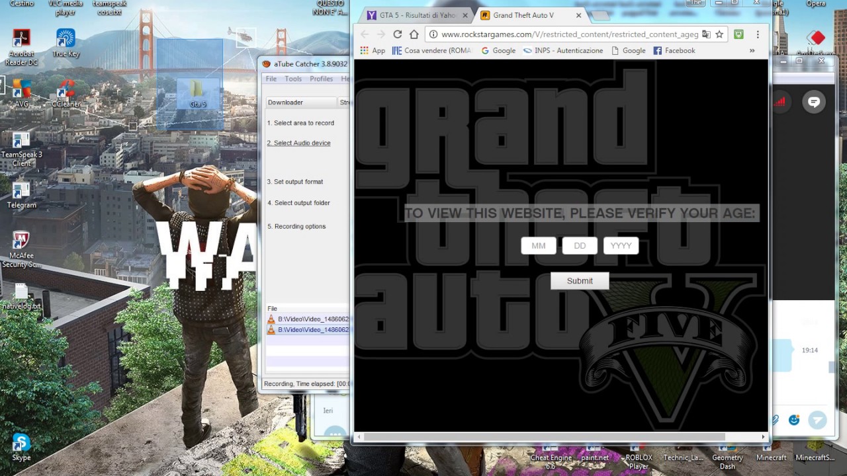Open Acrobat Reader DC desktop icon
Image resolution: width=847 pixels, height=476 pixels.
pos(21,46)
